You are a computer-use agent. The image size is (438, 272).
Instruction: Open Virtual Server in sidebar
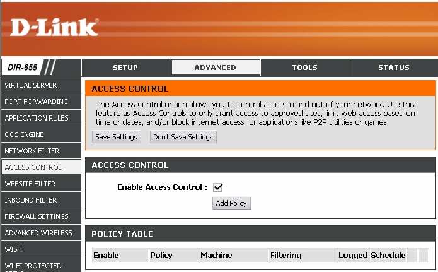pyautogui.click(x=41, y=85)
